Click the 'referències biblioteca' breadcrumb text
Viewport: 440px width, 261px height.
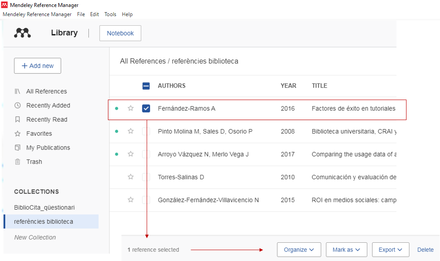click(x=205, y=61)
